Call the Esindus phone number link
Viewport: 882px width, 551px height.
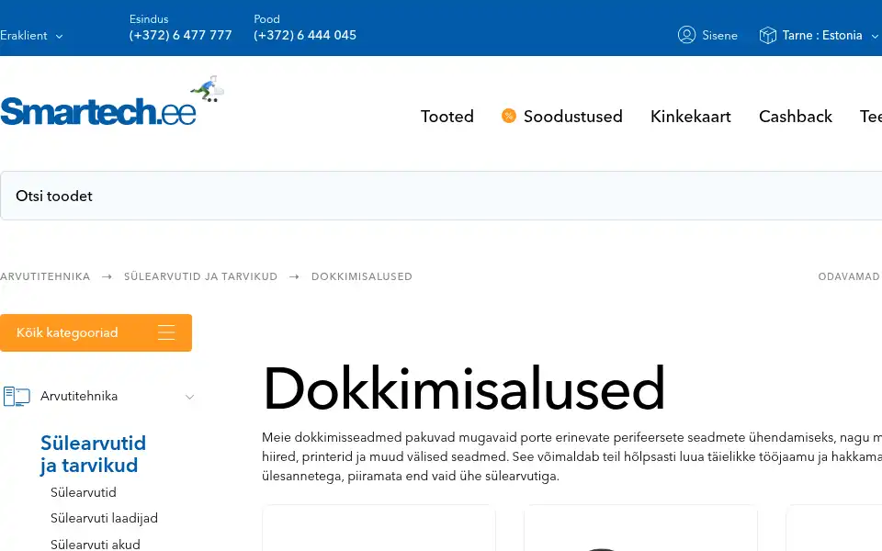180,36
